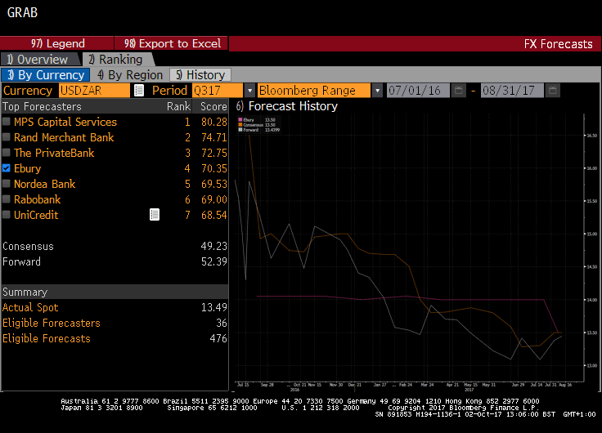
Task: Expand the Period Q317 dropdown arrow
Action: (x=250, y=91)
